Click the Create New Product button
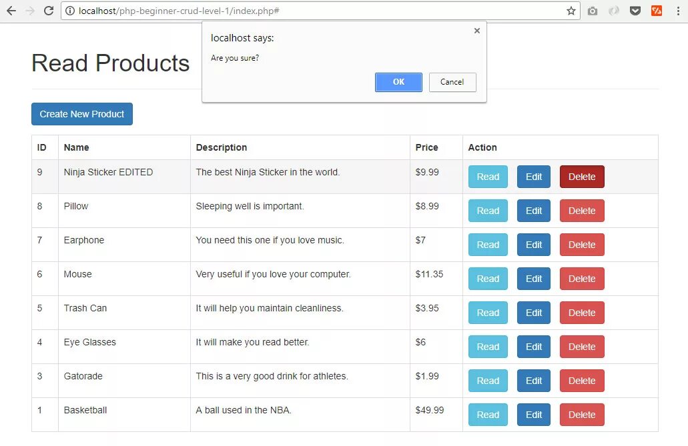Viewport: 688px width, 446px height. (x=82, y=114)
